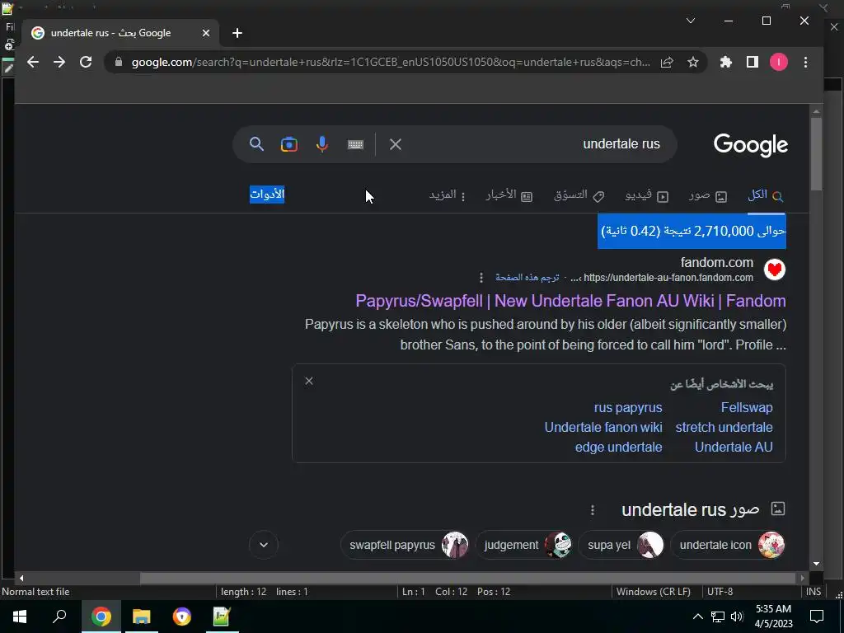Open the الأدوات (Tools) button
The height and width of the screenshot is (633, 844).
[267, 195]
